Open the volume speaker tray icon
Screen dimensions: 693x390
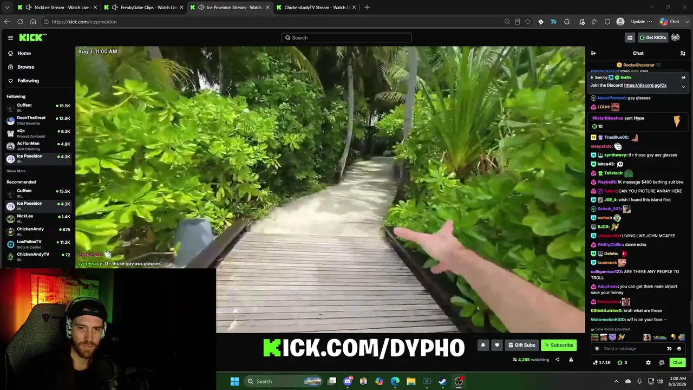pos(660,381)
